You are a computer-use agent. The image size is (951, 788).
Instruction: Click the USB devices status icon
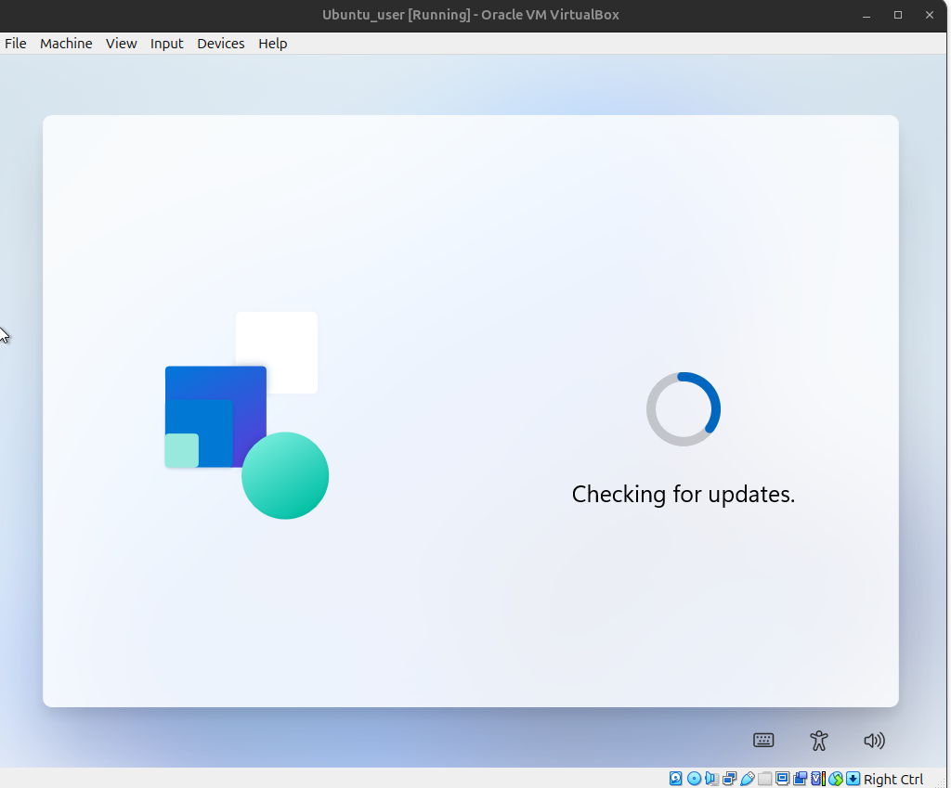point(748,779)
